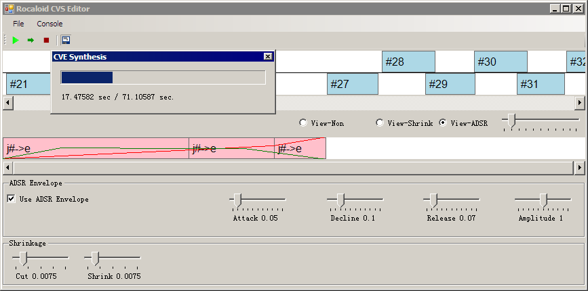
Task: Click the first j#->e envelope section
Action: click(96, 148)
